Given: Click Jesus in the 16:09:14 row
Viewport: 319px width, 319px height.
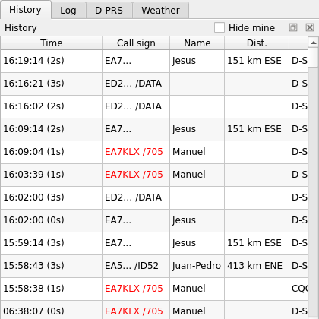Looking at the screenshot, I should point(197,129).
